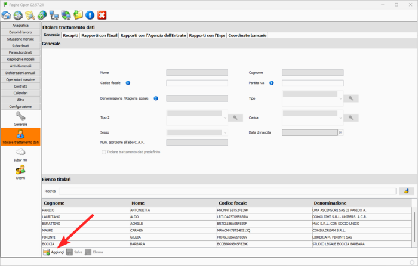Click the lookup button beside Tipo field
Screen dimensions: 418x266
coord(351,98)
